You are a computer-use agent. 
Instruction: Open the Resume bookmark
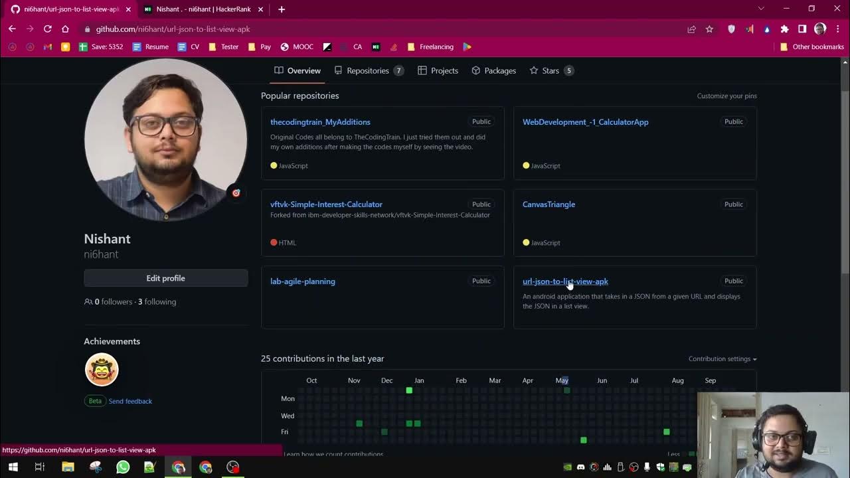pyautogui.click(x=151, y=47)
